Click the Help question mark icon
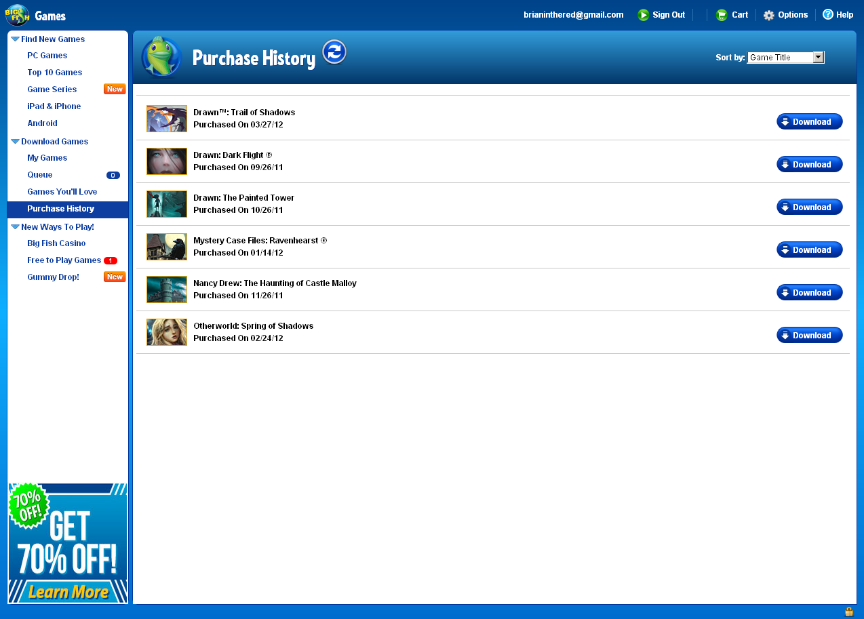 tap(827, 14)
